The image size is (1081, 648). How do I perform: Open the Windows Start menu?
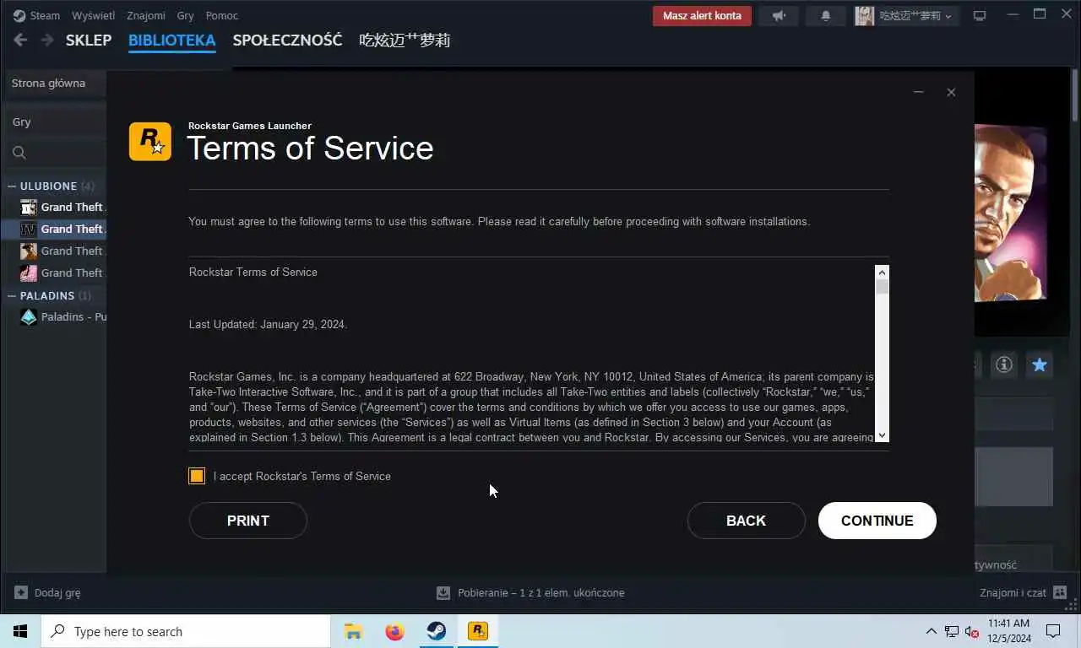coord(20,631)
